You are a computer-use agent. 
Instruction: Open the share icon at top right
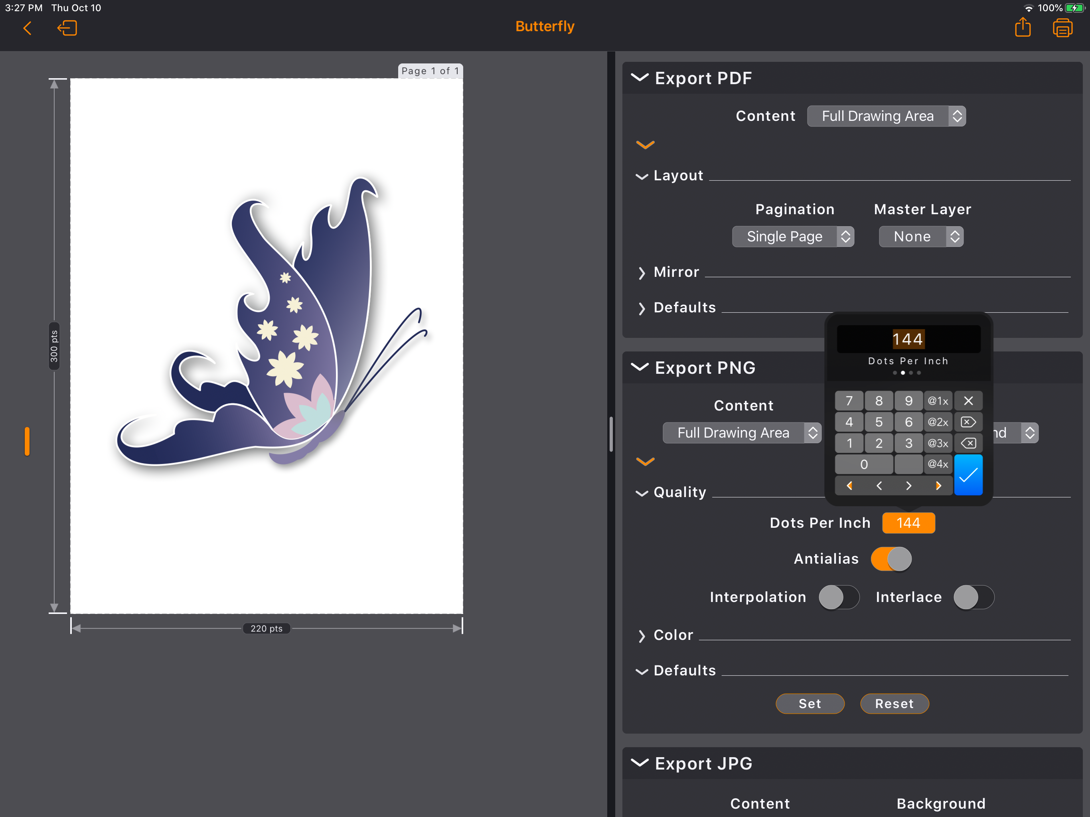tap(1023, 28)
